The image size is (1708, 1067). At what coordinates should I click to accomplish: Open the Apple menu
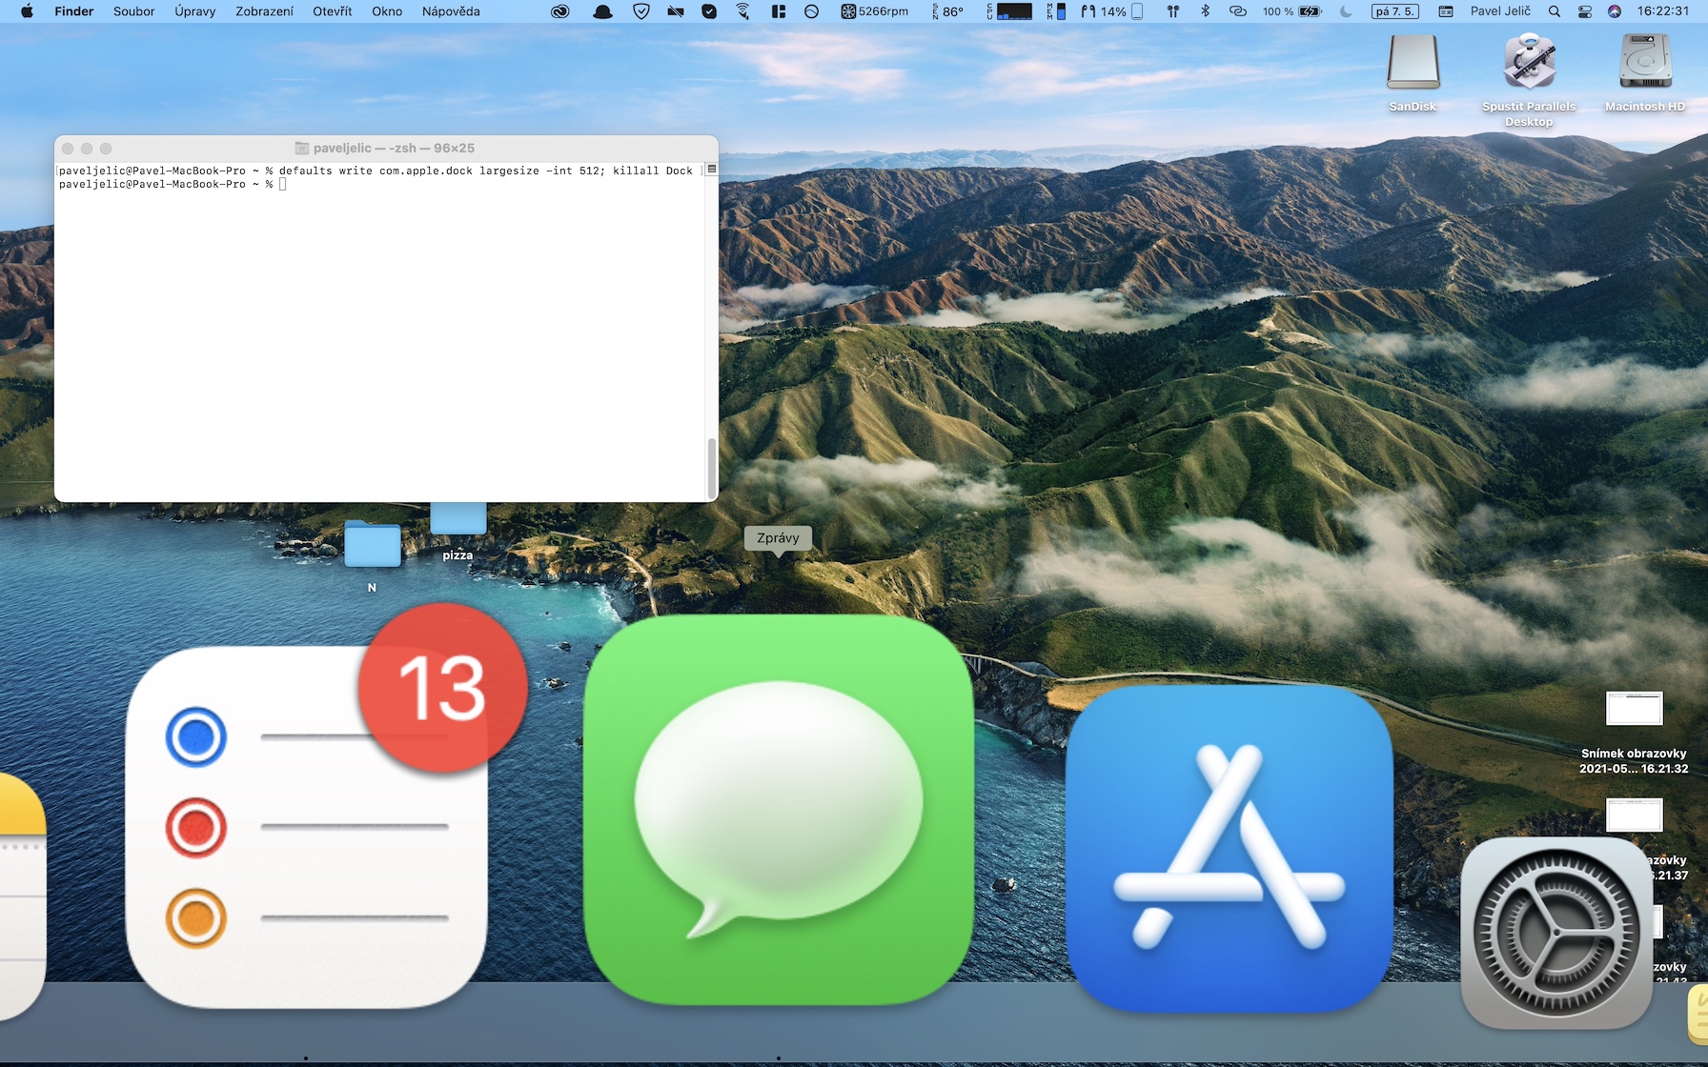(27, 11)
